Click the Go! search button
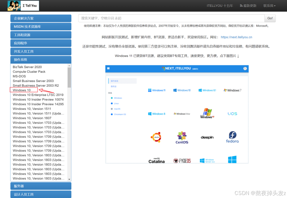 pyautogui.click(x=270, y=18)
